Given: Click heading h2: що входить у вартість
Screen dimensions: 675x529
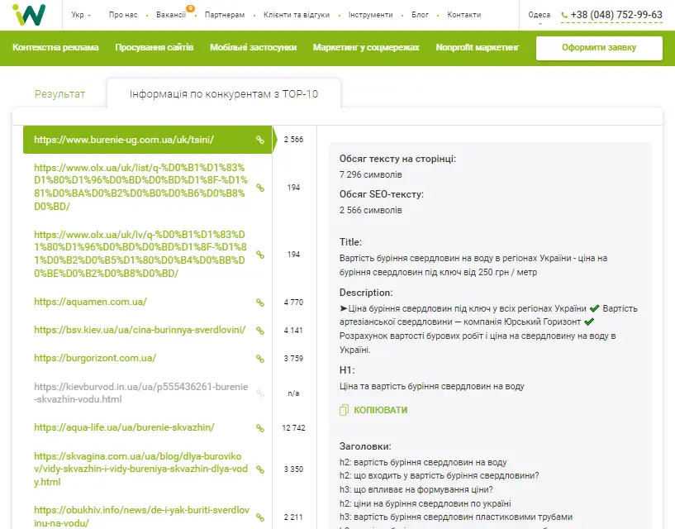Looking at the screenshot, I should (439, 475).
